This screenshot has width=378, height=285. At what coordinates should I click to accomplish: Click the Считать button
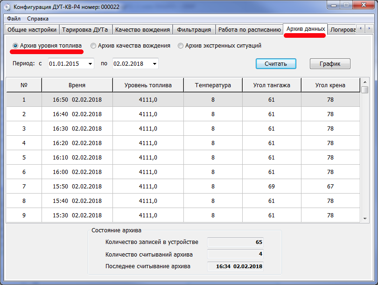(x=276, y=64)
